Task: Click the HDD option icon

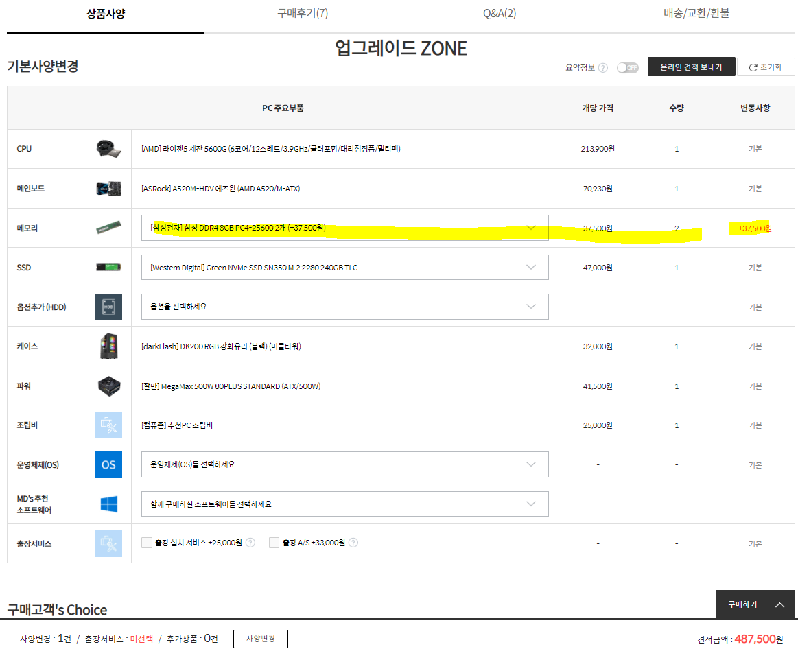Action: coord(108,307)
